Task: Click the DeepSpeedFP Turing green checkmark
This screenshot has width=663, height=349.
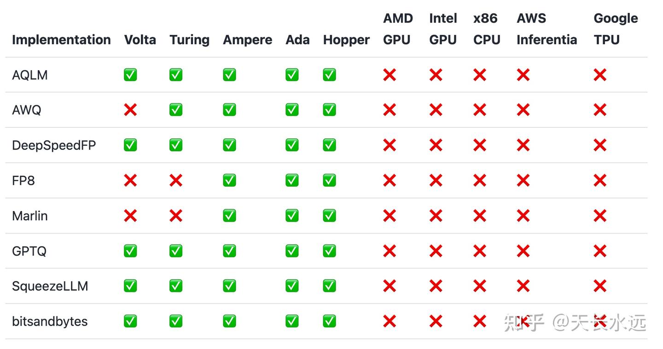Action: pos(176,145)
